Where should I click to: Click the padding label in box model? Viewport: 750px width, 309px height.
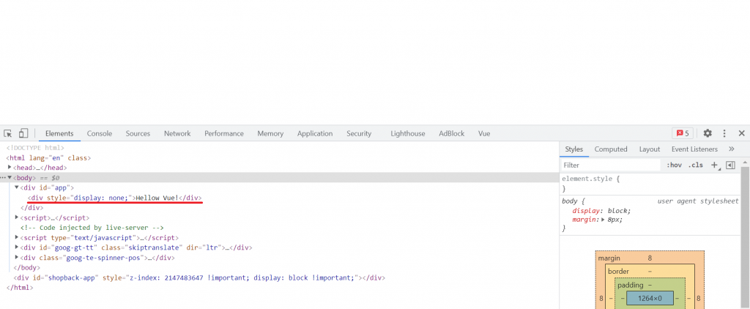(630, 285)
